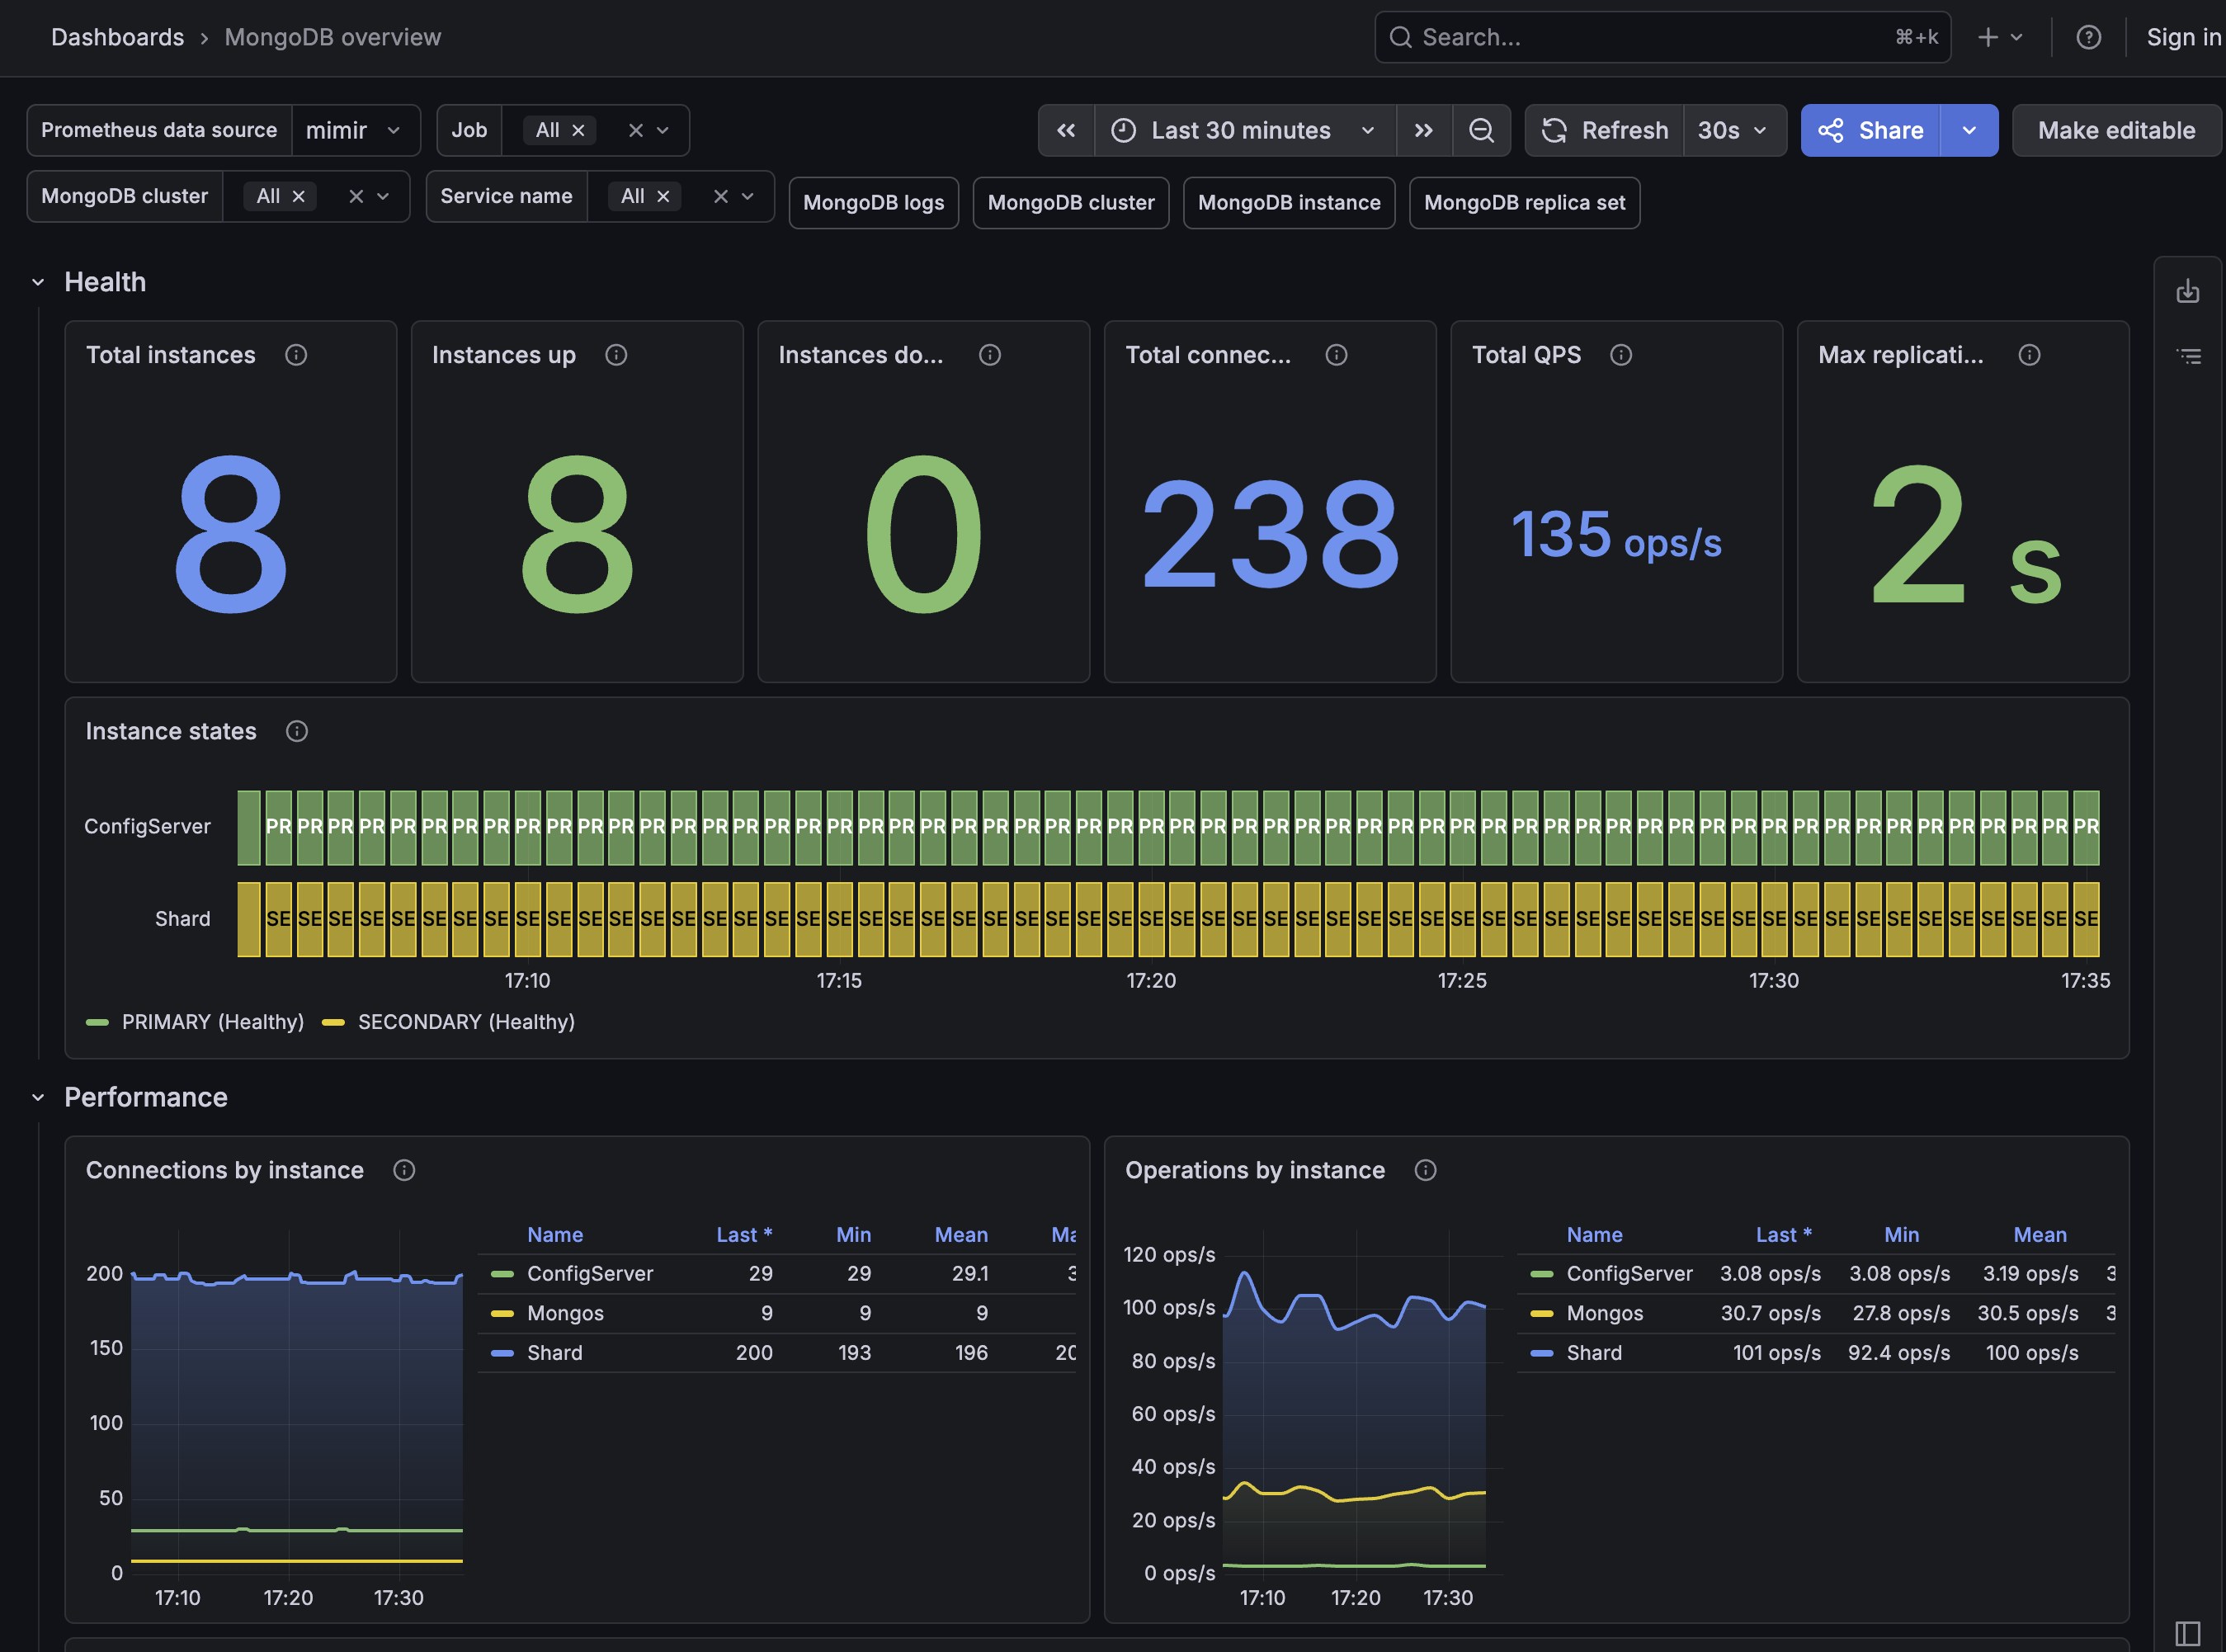Click info icon beside Operations by instance

[x=1425, y=1170]
